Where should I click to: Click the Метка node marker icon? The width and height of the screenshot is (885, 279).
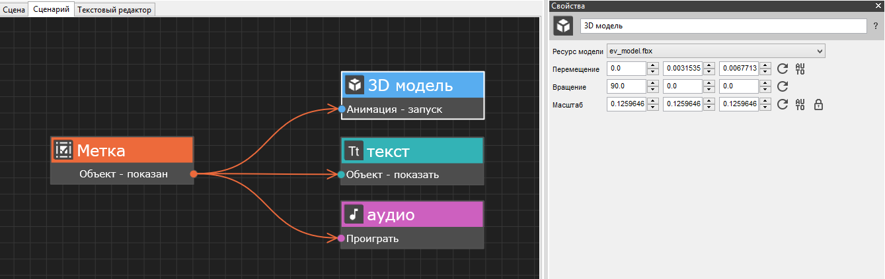coord(64,150)
